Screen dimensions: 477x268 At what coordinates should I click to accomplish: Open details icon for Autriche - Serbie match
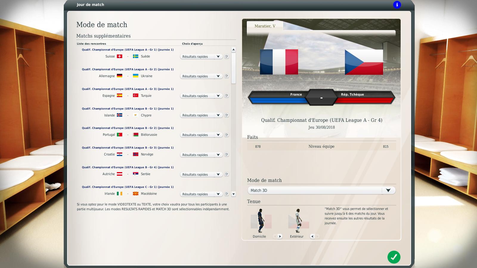pyautogui.click(x=227, y=174)
